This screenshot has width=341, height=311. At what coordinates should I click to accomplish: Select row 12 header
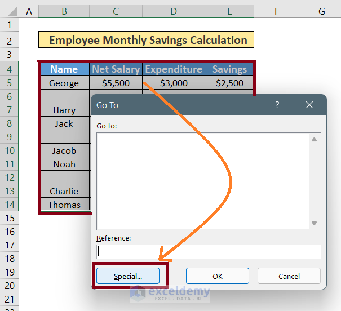(9, 177)
